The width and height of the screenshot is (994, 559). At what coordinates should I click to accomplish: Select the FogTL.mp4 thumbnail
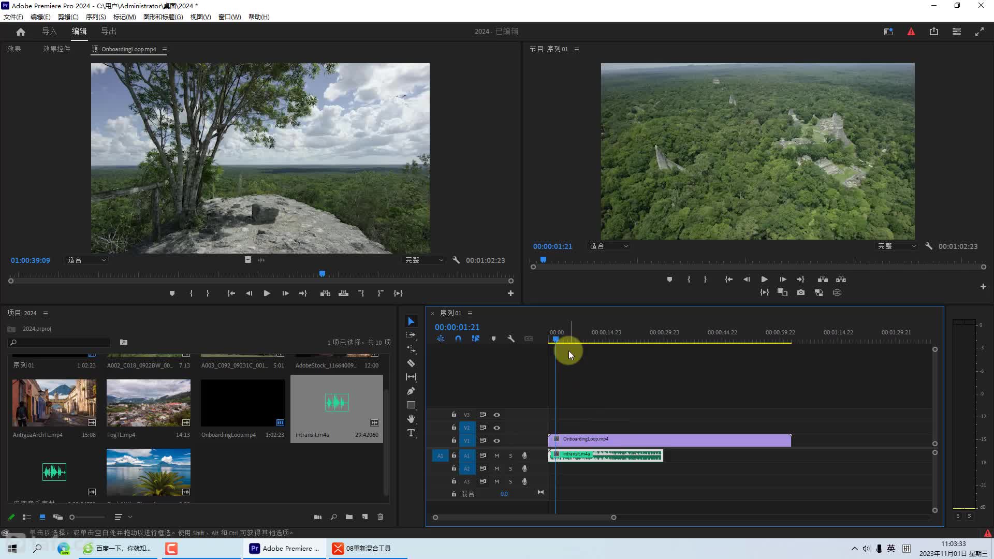pyautogui.click(x=149, y=403)
